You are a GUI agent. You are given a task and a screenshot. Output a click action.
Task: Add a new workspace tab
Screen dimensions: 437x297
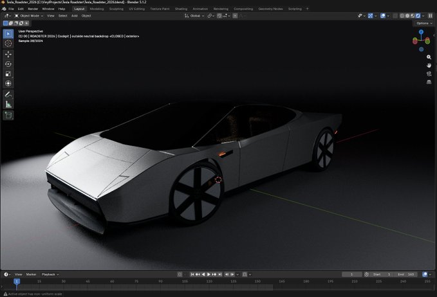308,9
